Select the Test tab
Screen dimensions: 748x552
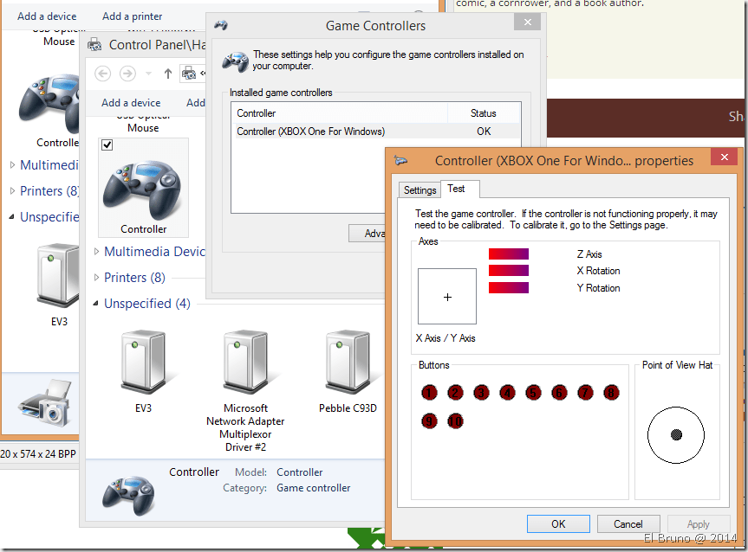click(456, 189)
